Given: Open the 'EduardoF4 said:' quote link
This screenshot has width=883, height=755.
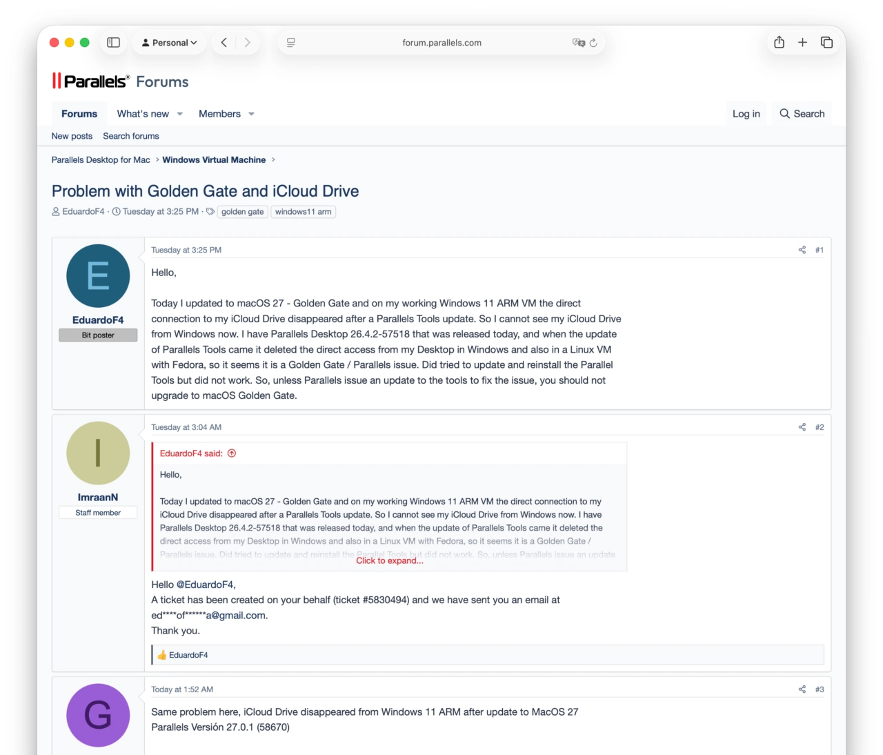Looking at the screenshot, I should click(191, 453).
